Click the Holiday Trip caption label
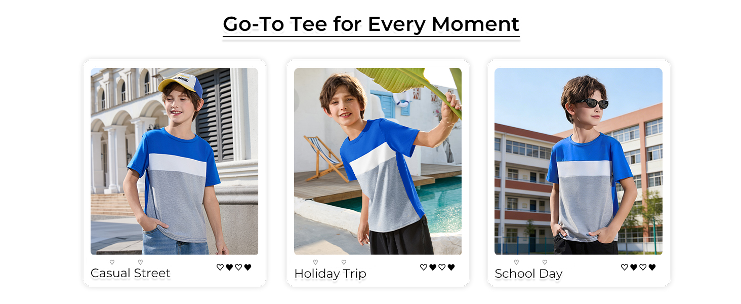This screenshot has width=741, height=304. tap(330, 274)
